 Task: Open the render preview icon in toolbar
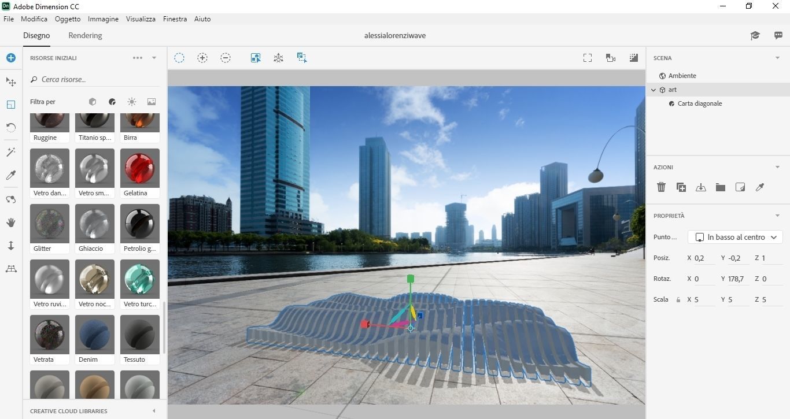(634, 58)
